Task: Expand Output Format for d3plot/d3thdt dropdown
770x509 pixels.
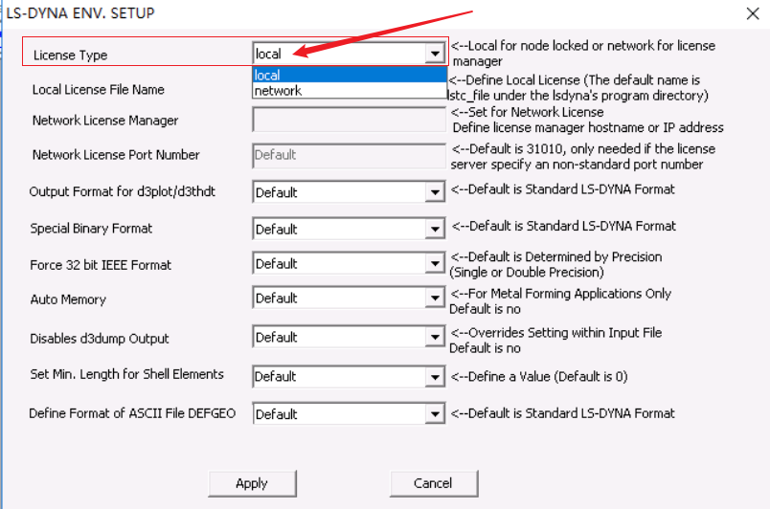Action: (x=436, y=192)
